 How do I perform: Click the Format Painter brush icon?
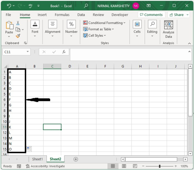point(18,36)
